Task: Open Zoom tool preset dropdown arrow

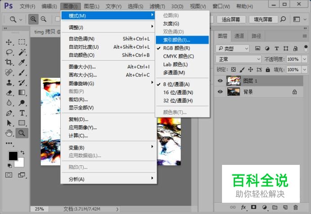Action: pos(21,19)
